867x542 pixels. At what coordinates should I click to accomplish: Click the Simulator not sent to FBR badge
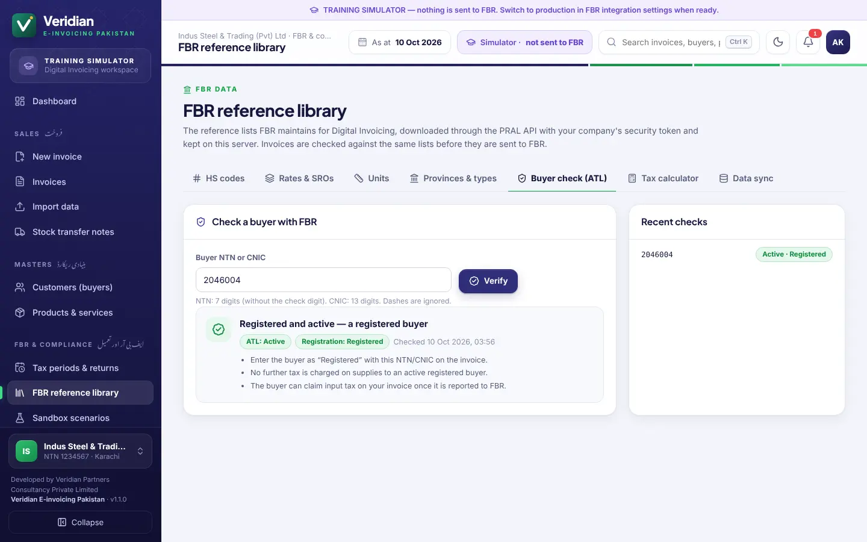point(524,42)
